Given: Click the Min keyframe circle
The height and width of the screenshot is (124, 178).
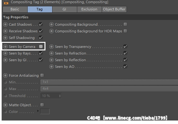Looking at the screenshot, I should click(5, 82).
